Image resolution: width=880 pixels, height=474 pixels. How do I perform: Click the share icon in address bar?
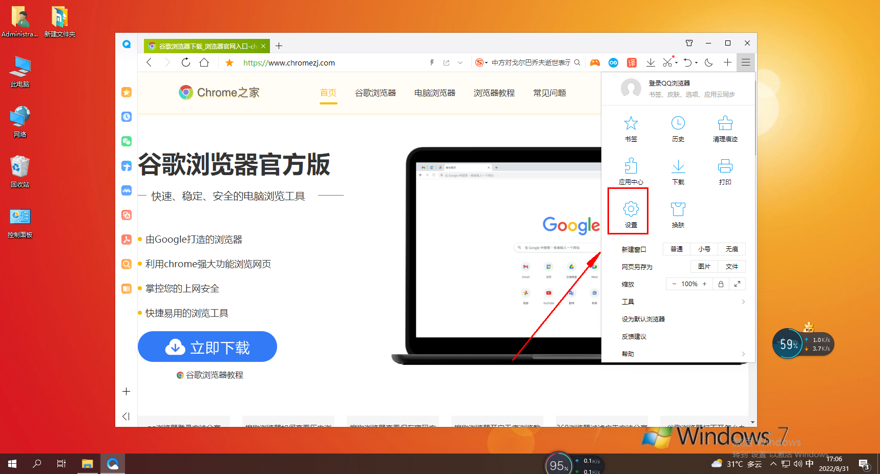click(446, 62)
